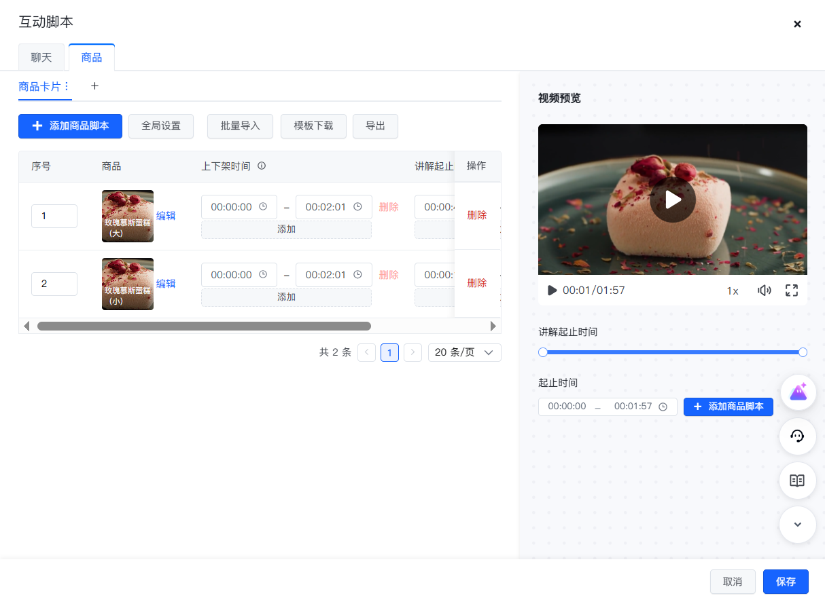
Task: Open the 商品卡片 three-dot options menu
Action: (67, 86)
